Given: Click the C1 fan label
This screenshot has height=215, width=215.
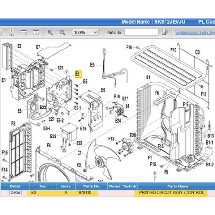Looking at the screenshot, I should pyautogui.click(x=79, y=153).
